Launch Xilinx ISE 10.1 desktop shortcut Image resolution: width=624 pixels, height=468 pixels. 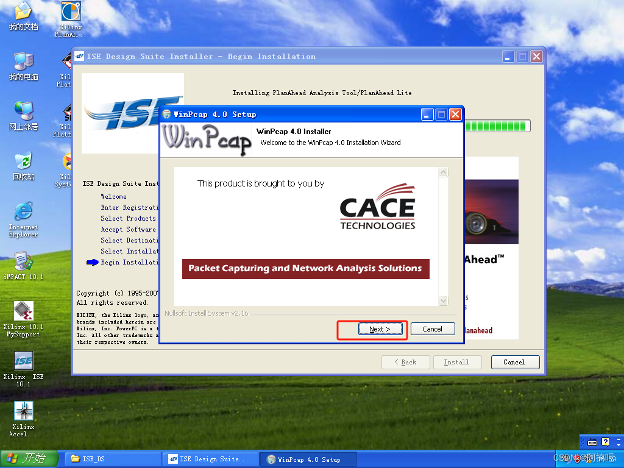click(24, 369)
